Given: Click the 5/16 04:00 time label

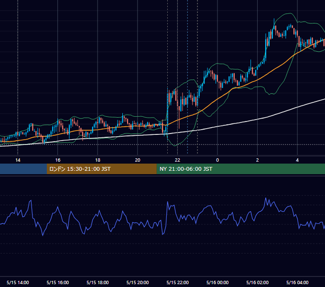Looking at the screenshot, I should tap(297, 282).
